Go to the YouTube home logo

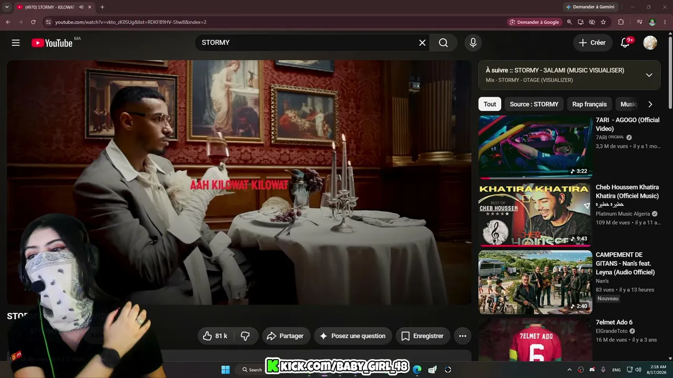[x=52, y=43]
